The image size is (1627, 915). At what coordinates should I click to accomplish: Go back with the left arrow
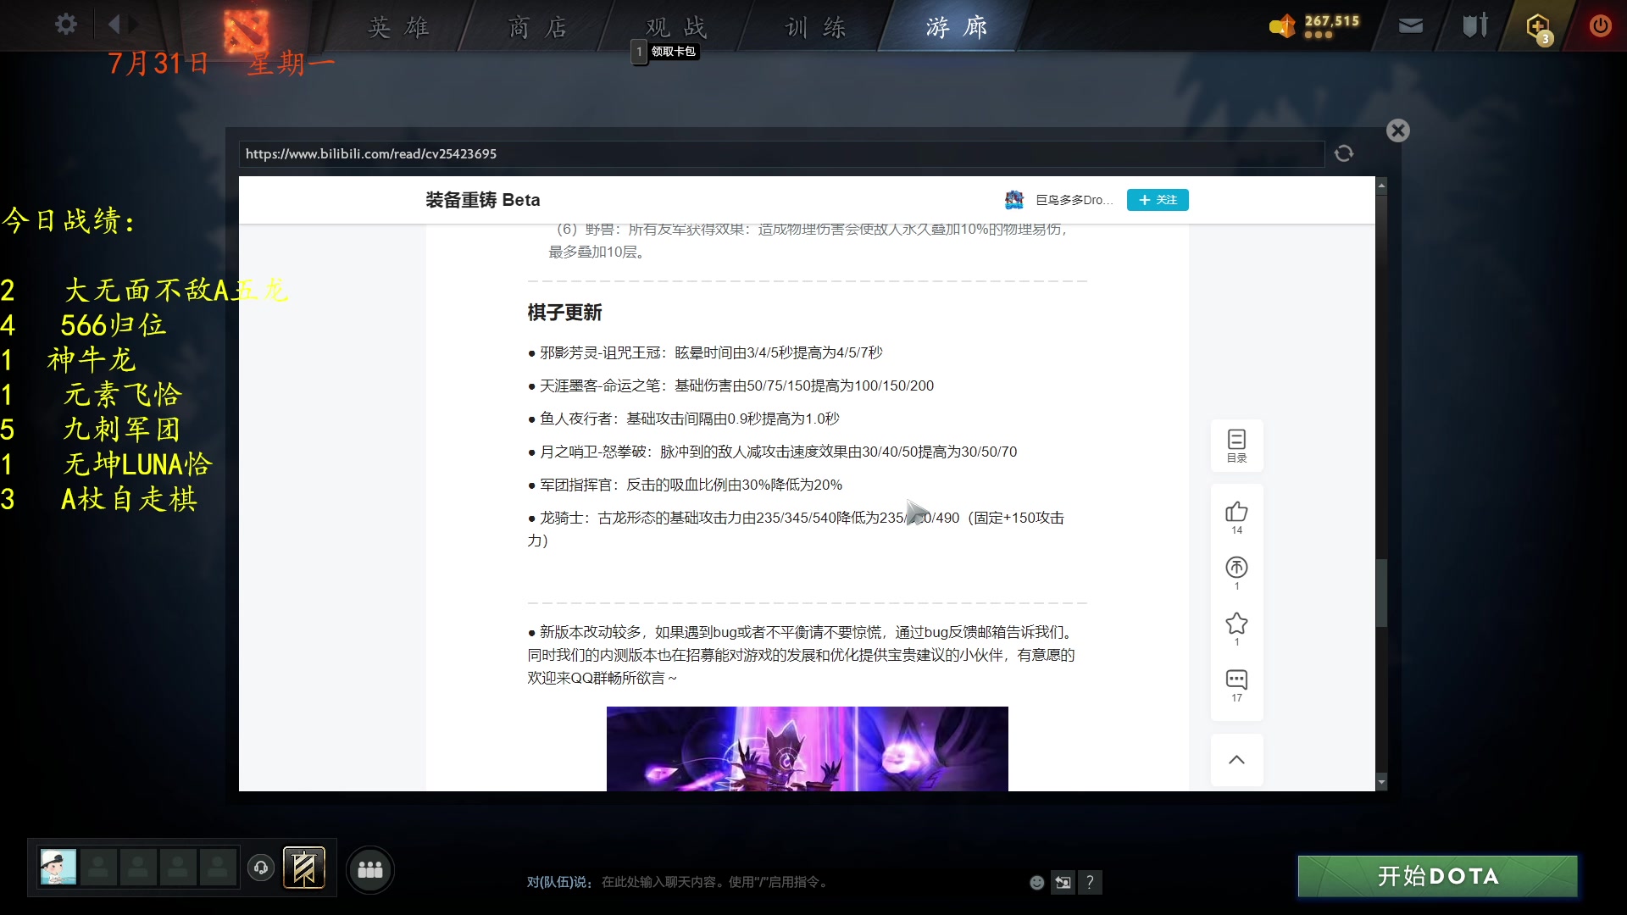[114, 25]
